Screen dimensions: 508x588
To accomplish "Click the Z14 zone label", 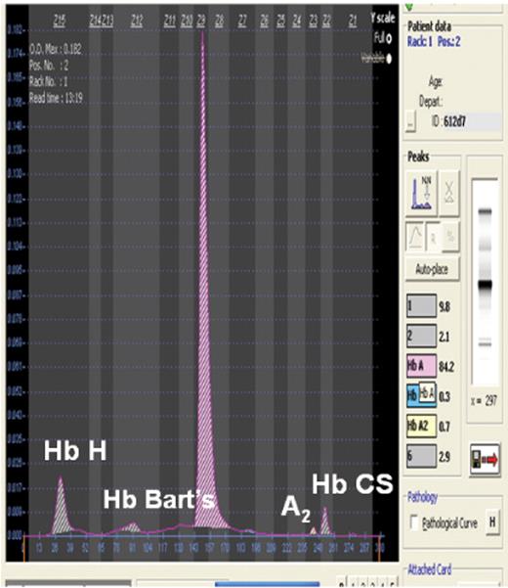I will [x=95, y=21].
